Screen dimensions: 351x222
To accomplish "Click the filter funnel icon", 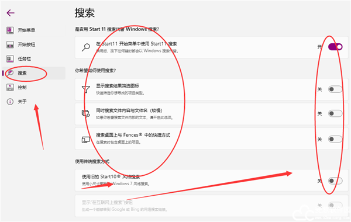I will click(x=86, y=89).
